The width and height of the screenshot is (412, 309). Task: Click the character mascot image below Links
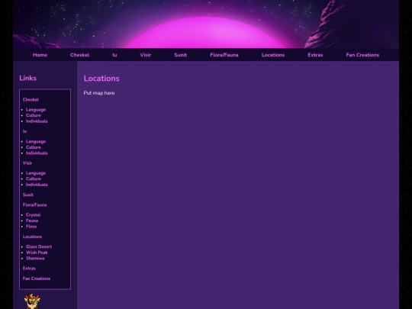tap(32, 301)
